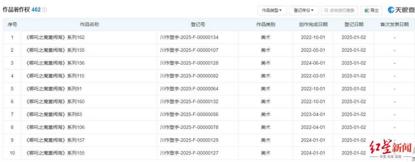Select the 《哪吒之魔童闹海》系列135 row name

point(55,50)
